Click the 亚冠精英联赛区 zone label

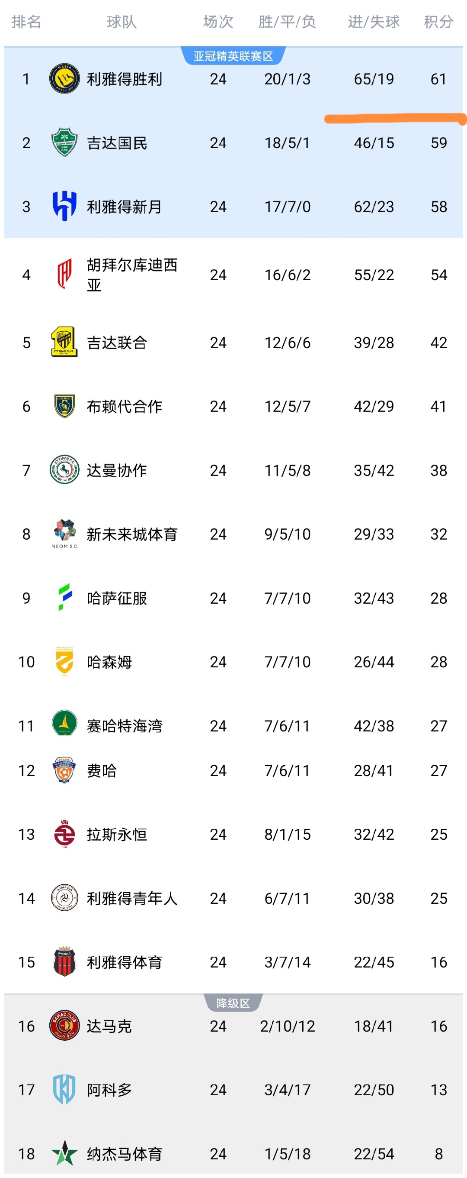[x=233, y=56]
